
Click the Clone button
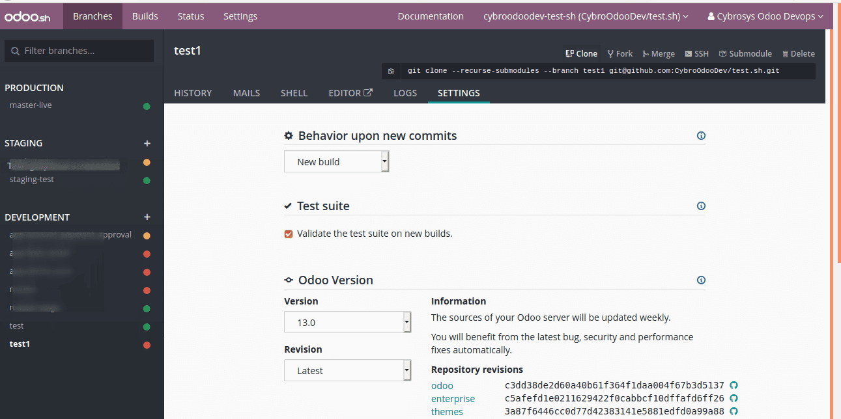582,54
